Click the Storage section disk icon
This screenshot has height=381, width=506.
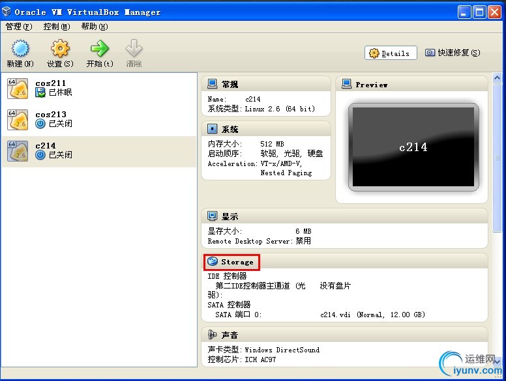[x=213, y=261]
